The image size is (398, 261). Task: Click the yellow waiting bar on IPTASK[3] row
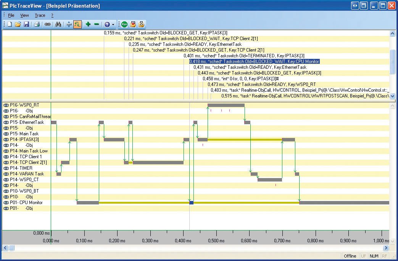(245, 139)
